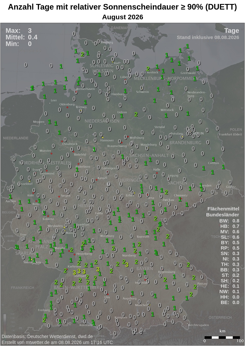The width and height of the screenshot is (245, 346).
Task: Click the 'SAARLAND' state label
Action: click(27, 253)
